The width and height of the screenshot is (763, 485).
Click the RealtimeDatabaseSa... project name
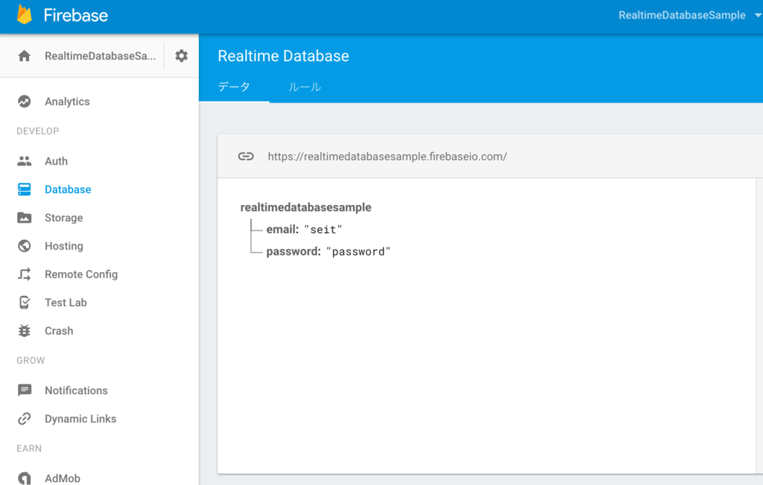[101, 56]
